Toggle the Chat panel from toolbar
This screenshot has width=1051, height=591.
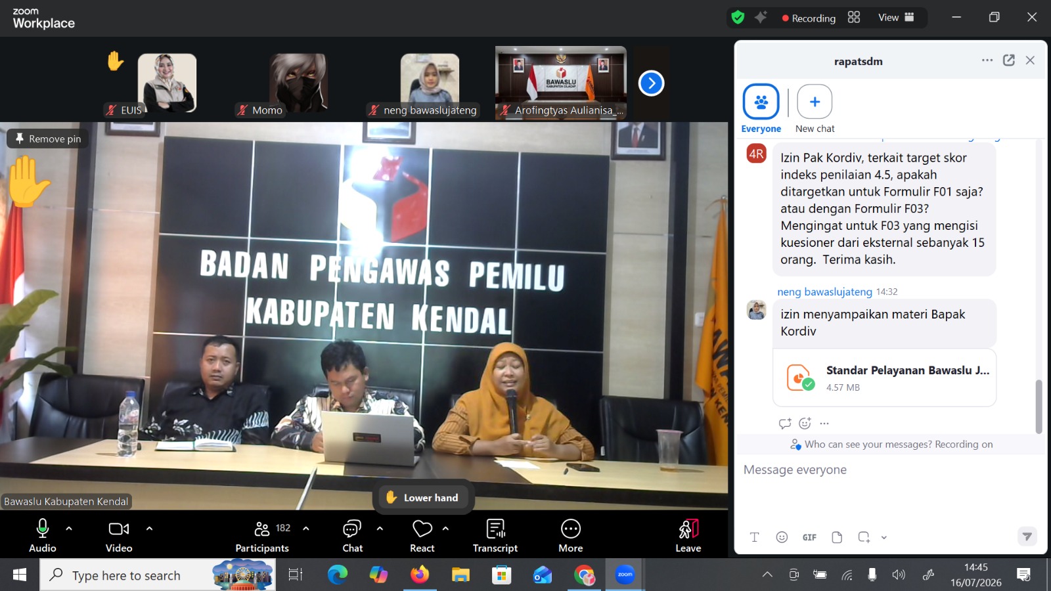(x=353, y=535)
